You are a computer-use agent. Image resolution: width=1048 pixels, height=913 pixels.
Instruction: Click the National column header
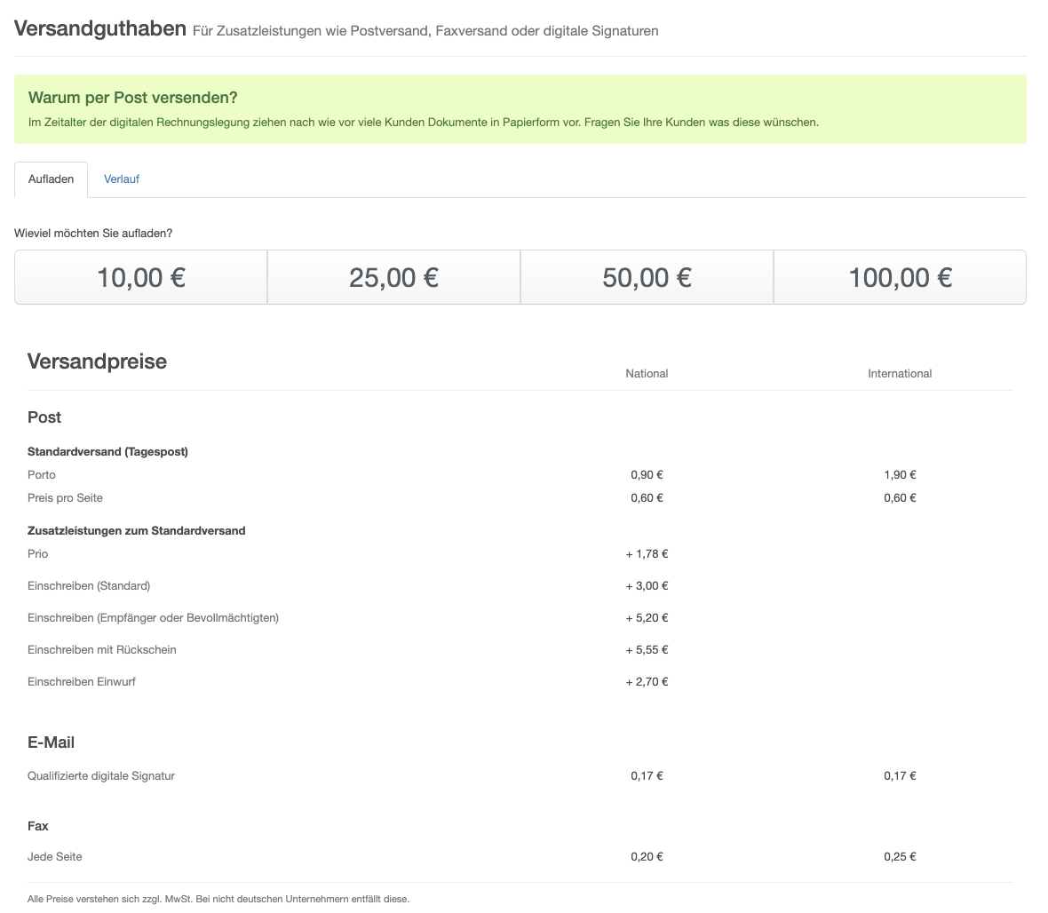pyautogui.click(x=647, y=374)
